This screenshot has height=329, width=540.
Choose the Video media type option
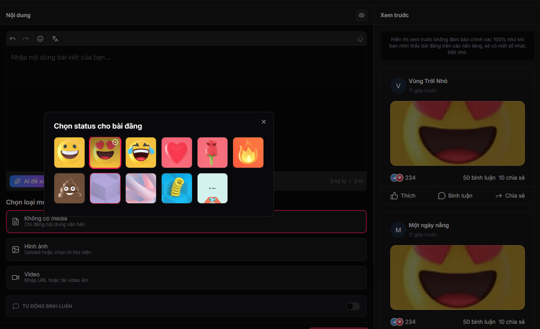186,277
